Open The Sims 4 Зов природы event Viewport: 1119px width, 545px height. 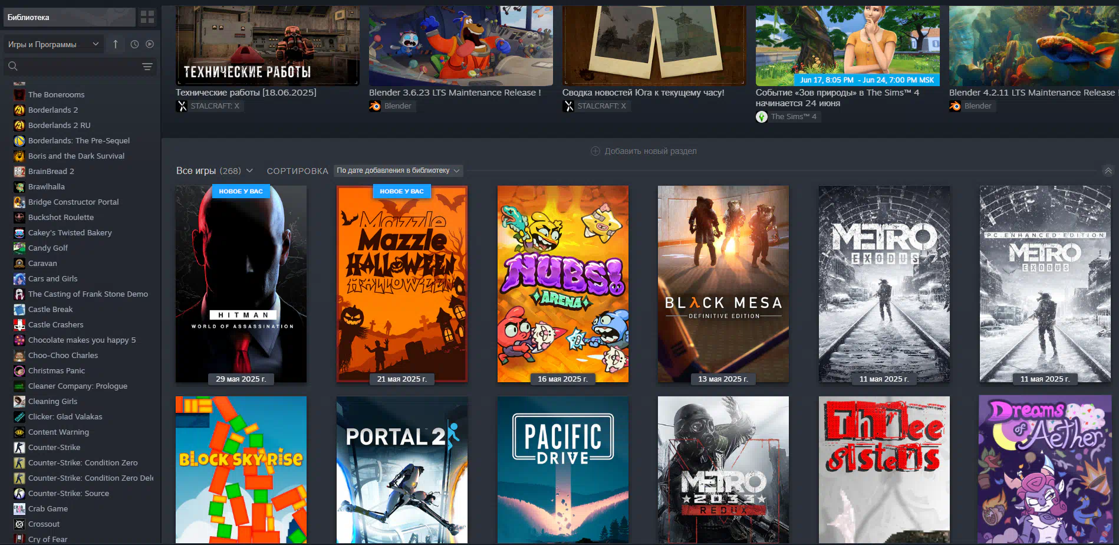(848, 46)
